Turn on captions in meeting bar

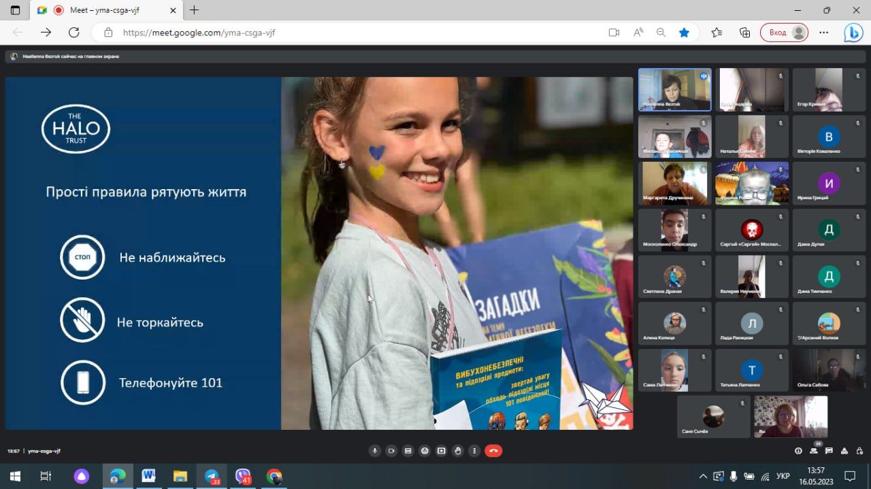tap(408, 451)
